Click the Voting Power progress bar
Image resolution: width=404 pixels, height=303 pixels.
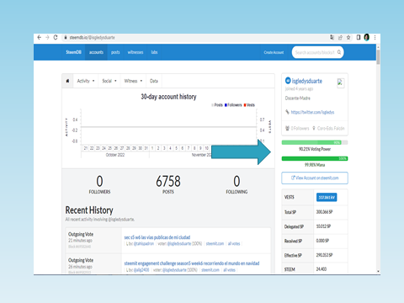click(315, 142)
